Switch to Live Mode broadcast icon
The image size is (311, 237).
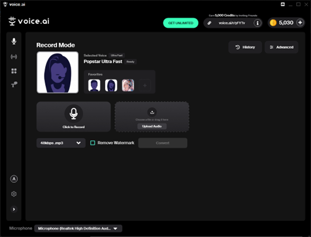[14, 57]
